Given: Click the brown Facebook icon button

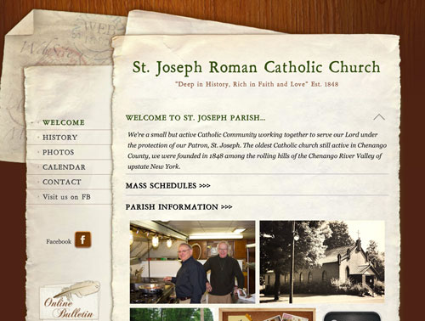Looking at the screenshot, I should (83, 239).
